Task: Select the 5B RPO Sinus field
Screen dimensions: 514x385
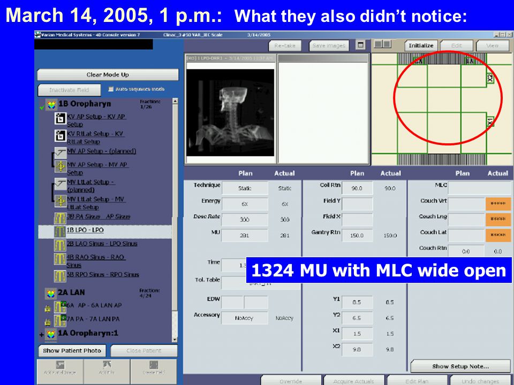Action: [x=103, y=274]
